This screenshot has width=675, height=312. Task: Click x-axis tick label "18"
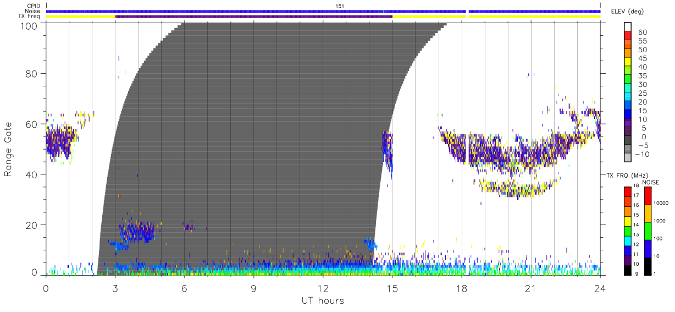click(x=462, y=288)
